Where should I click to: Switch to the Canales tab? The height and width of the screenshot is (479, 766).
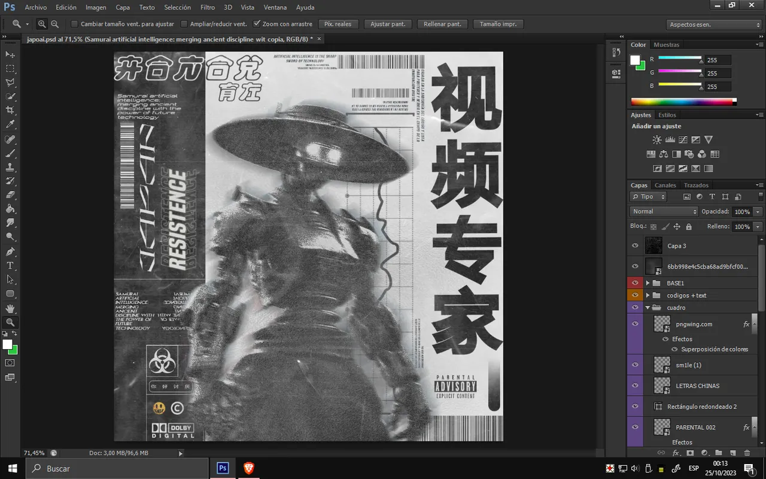pyautogui.click(x=665, y=185)
